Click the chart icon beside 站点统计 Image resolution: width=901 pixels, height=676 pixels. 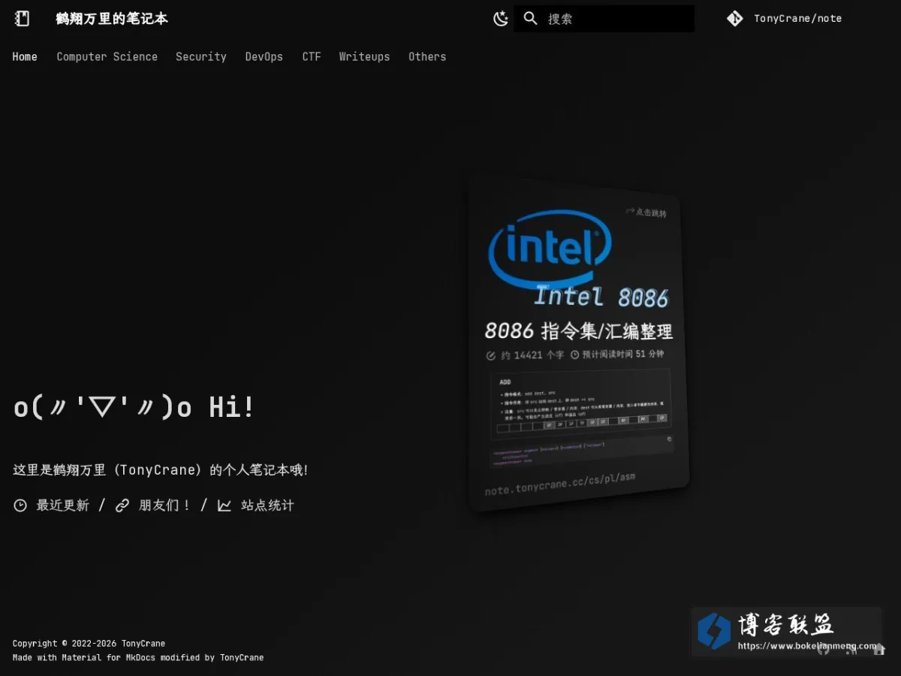tap(224, 505)
